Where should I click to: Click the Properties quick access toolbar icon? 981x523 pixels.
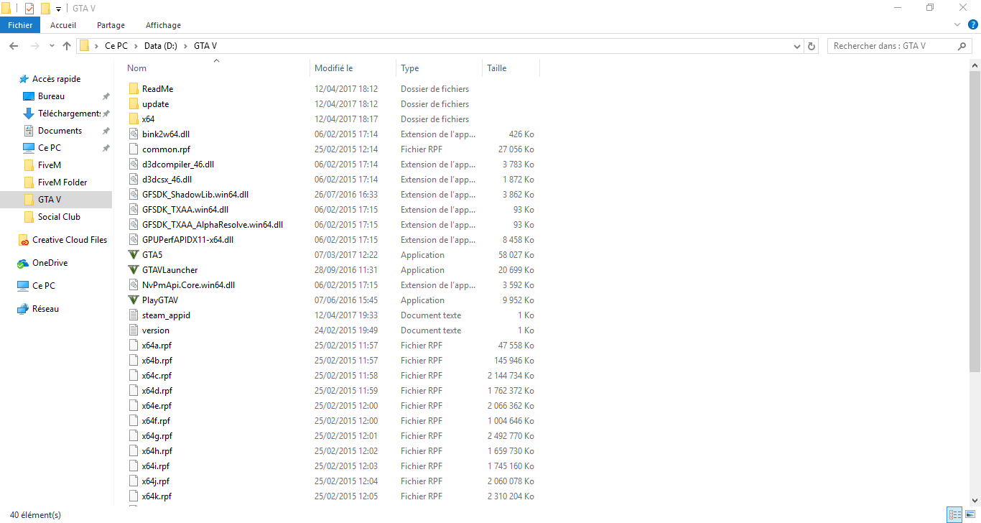click(x=29, y=9)
